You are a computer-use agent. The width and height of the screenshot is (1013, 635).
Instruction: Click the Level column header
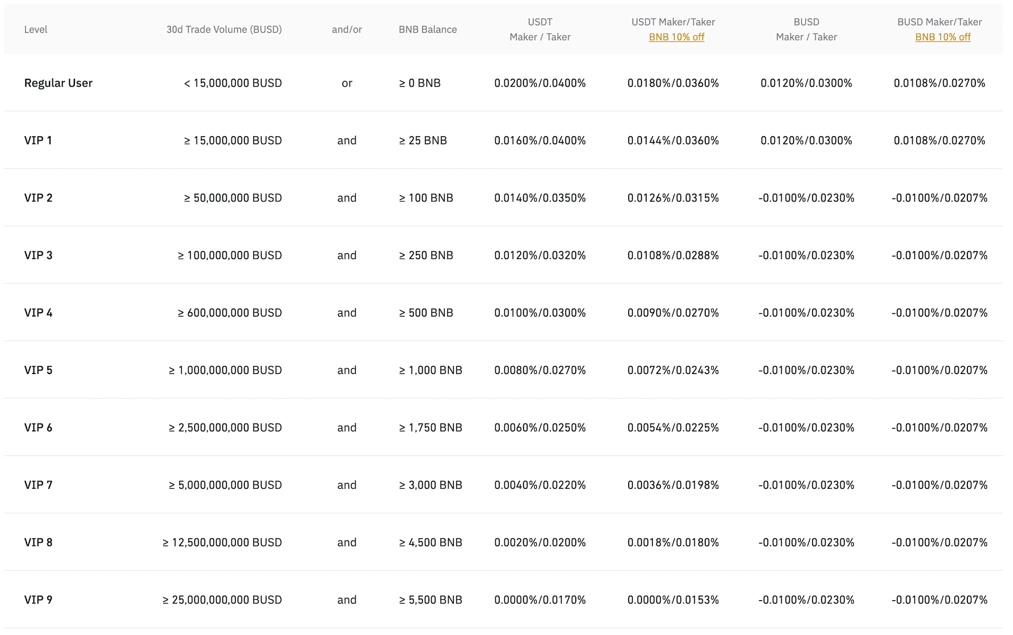[x=35, y=29]
